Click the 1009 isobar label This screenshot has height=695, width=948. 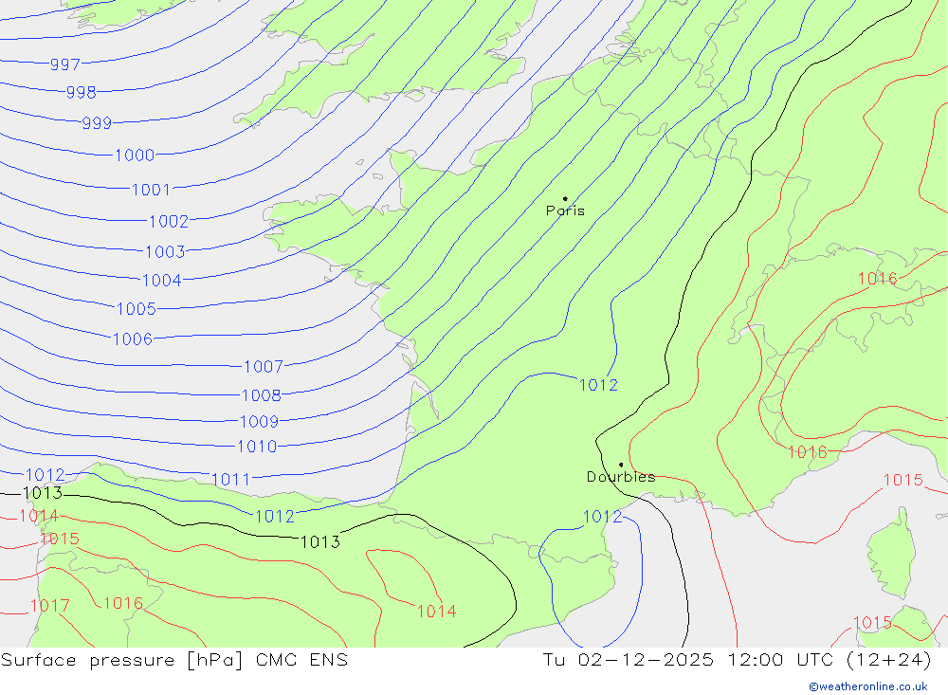click(x=260, y=421)
